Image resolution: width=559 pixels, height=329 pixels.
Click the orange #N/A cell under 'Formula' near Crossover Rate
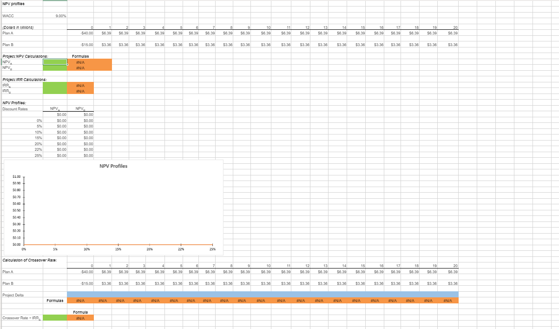pos(81,318)
